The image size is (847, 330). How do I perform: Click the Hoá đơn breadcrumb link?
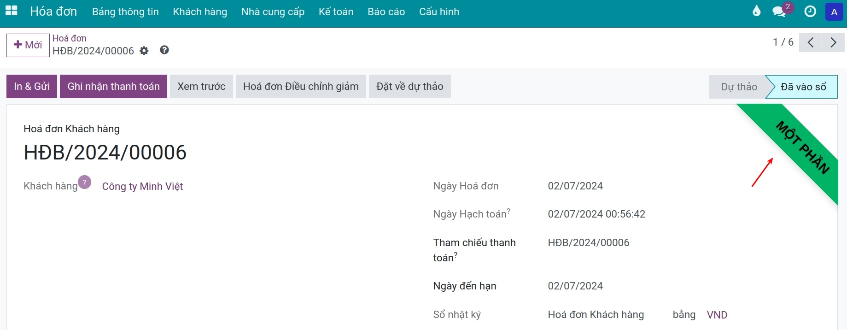tap(69, 38)
